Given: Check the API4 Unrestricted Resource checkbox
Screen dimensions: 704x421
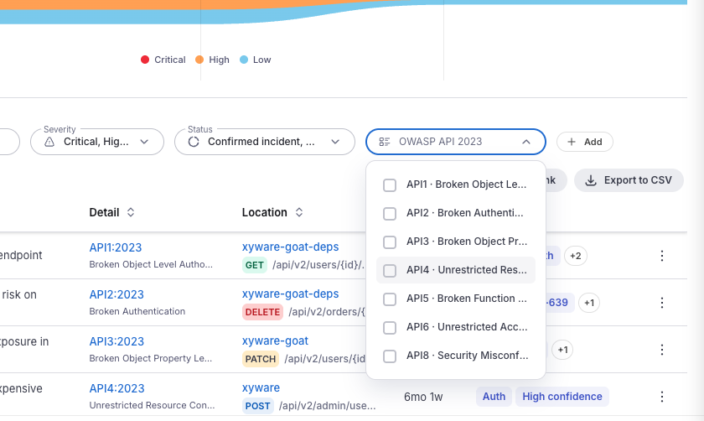Looking at the screenshot, I should point(389,271).
